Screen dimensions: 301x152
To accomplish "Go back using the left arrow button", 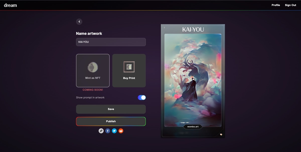I will 79,22.
